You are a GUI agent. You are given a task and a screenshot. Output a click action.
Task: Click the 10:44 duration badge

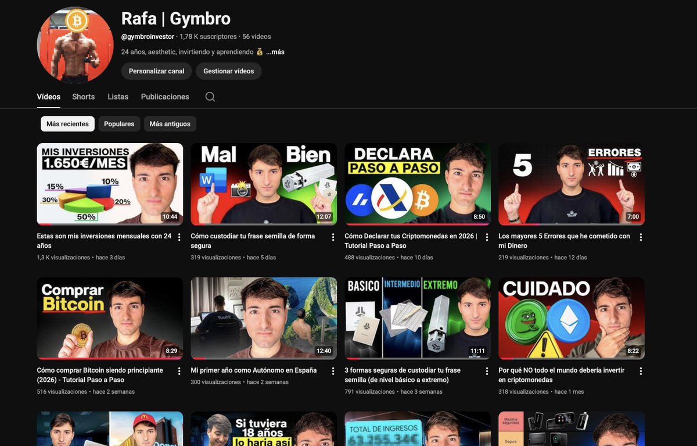(x=170, y=217)
